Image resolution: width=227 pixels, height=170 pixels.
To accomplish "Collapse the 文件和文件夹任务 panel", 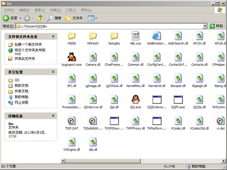I will (53, 36).
